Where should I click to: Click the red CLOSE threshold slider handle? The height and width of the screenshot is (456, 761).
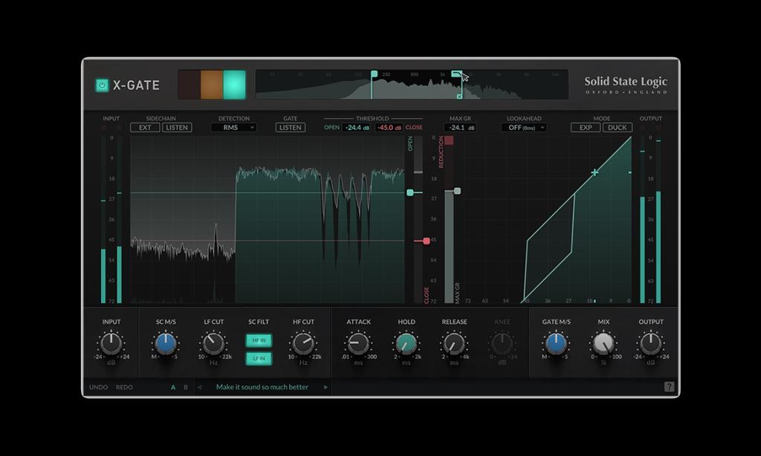point(426,241)
